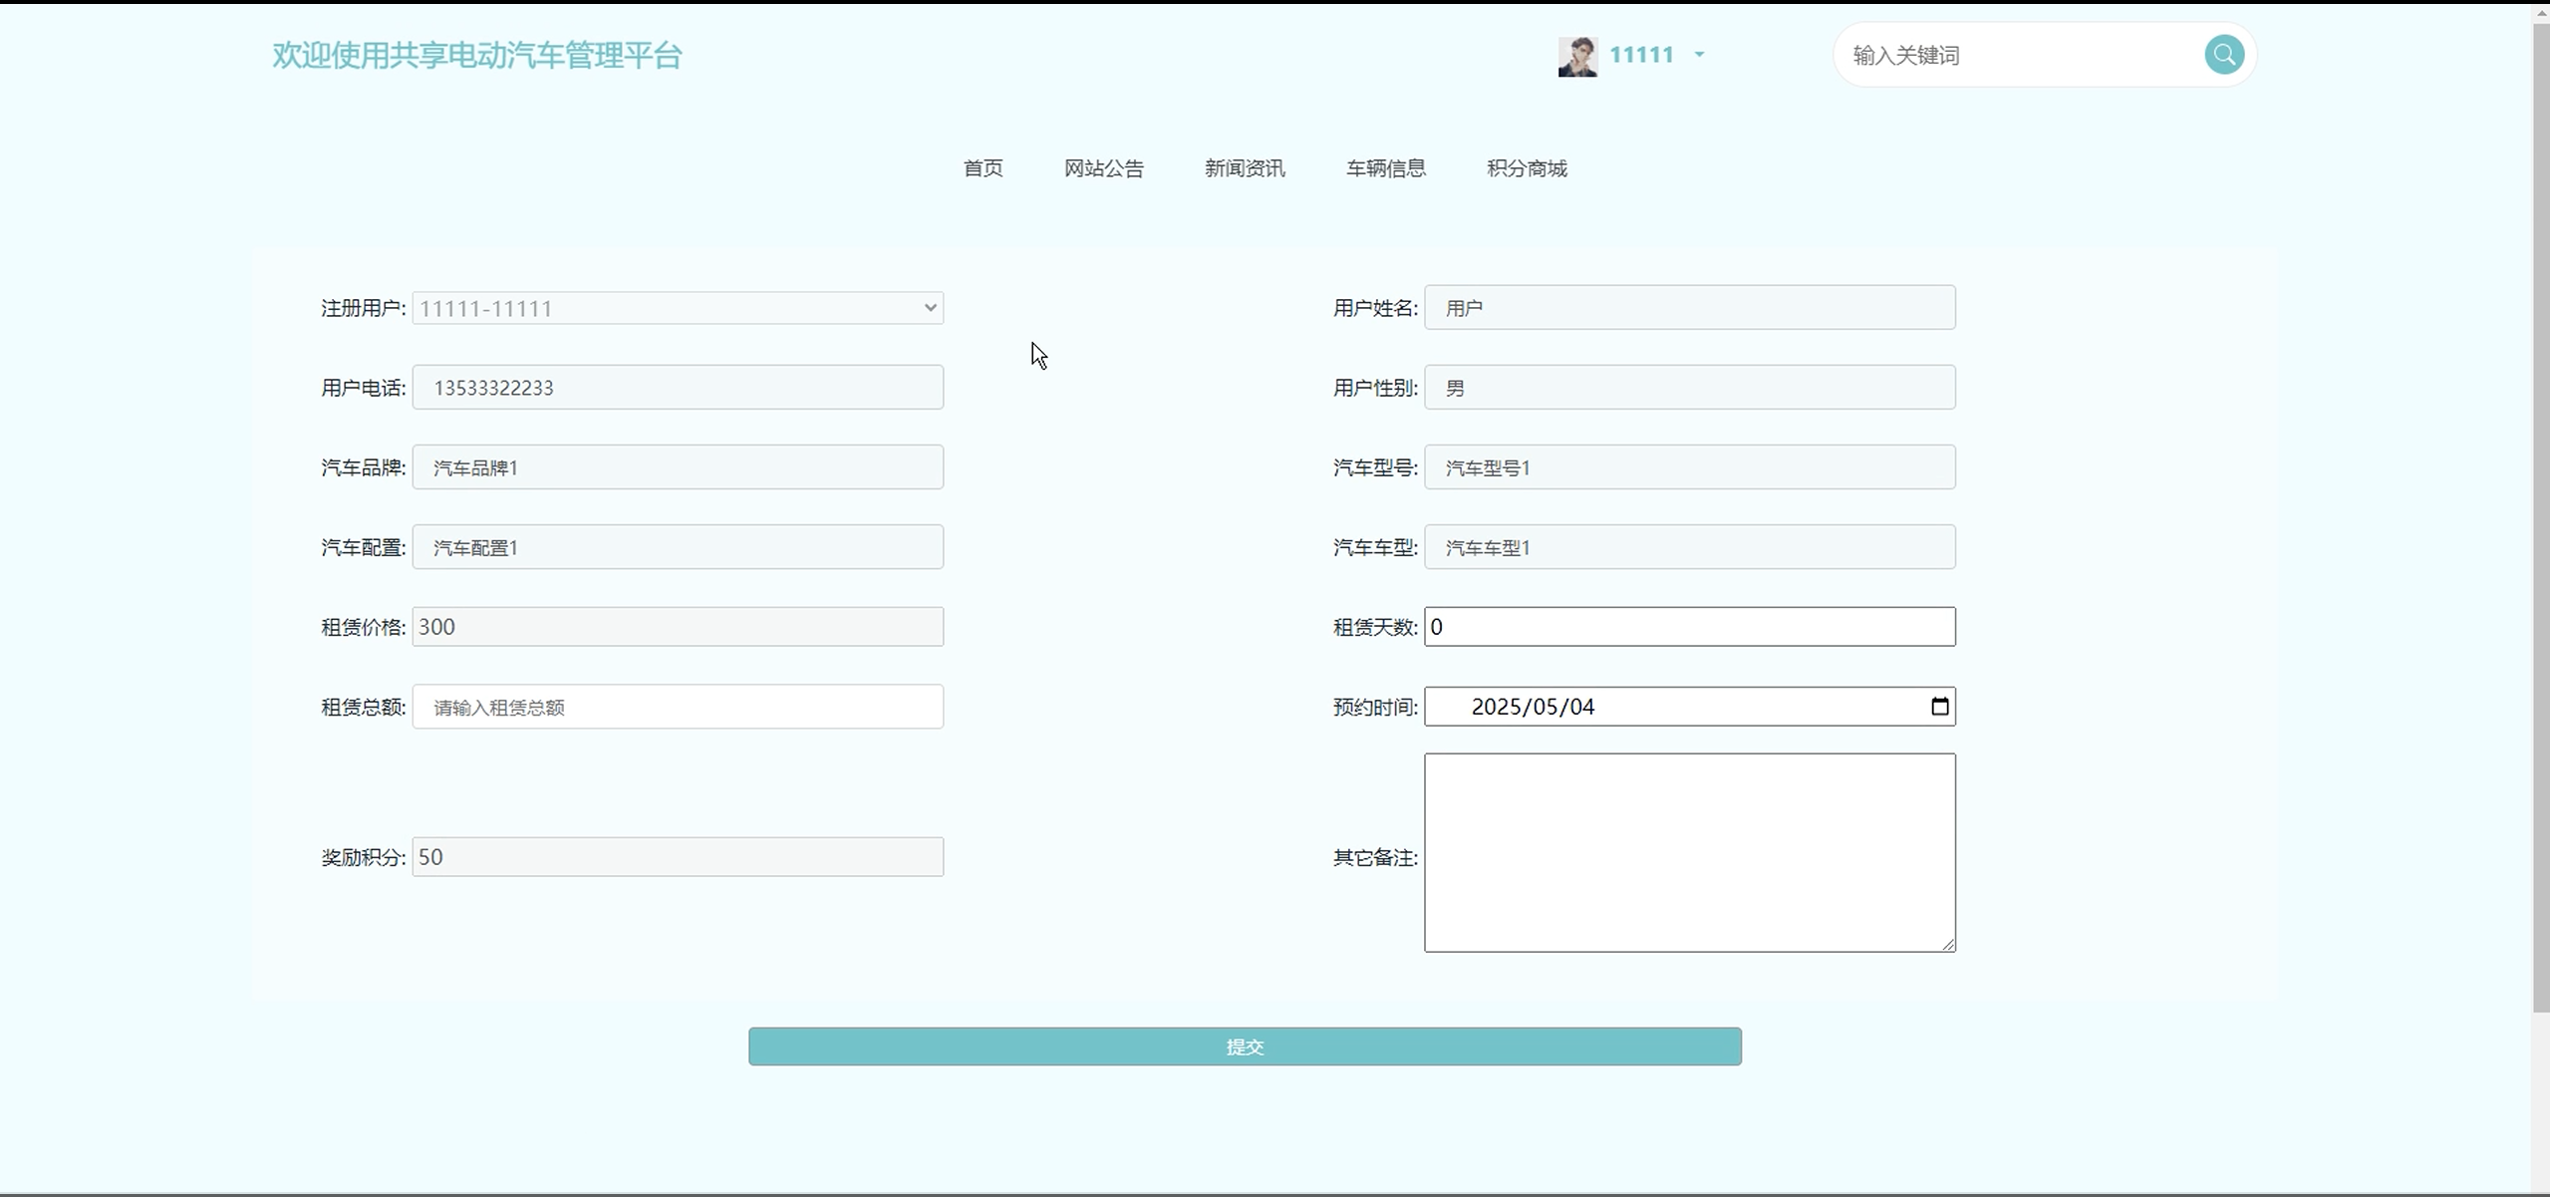Click the 租赁总额 input field
Image resolution: width=2550 pixels, height=1197 pixels.
(x=678, y=707)
